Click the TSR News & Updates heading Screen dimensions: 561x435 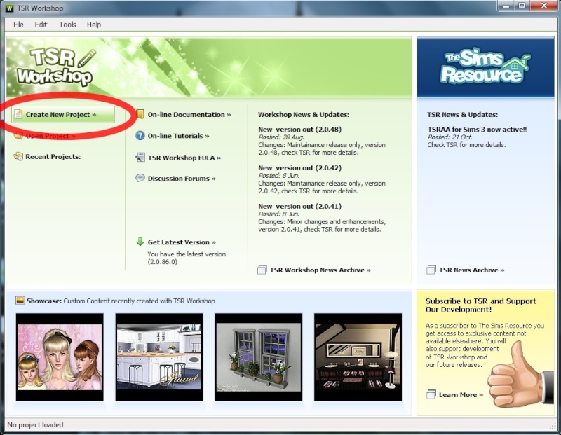point(462,114)
